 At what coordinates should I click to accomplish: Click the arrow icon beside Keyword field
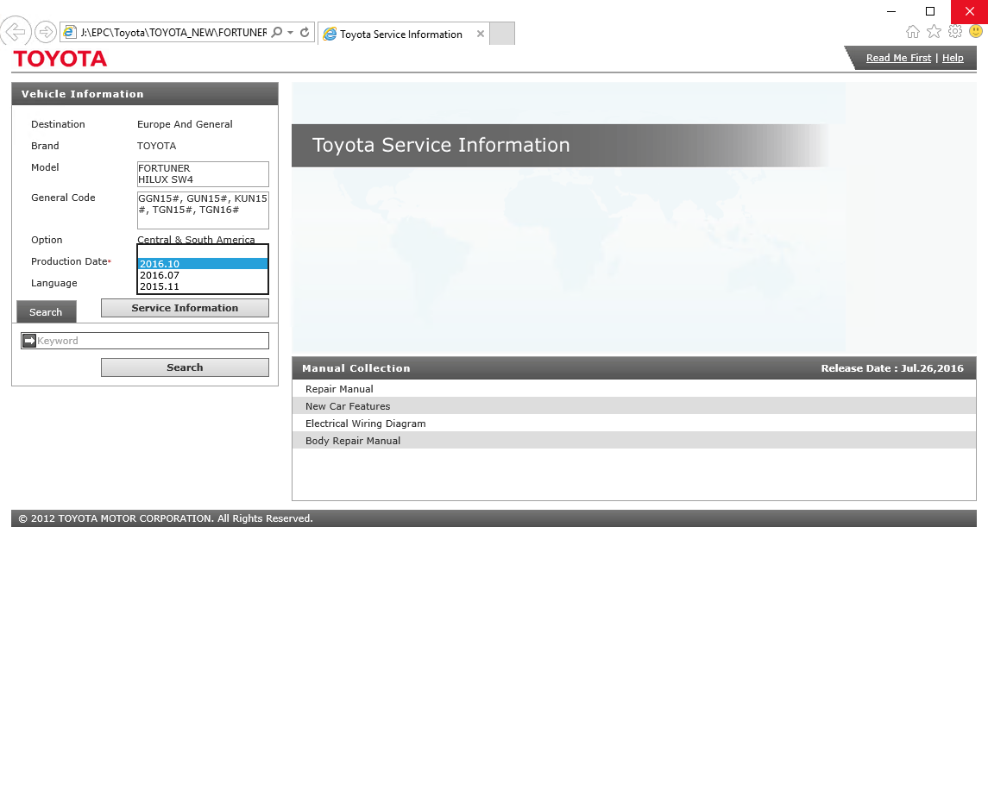tap(29, 341)
